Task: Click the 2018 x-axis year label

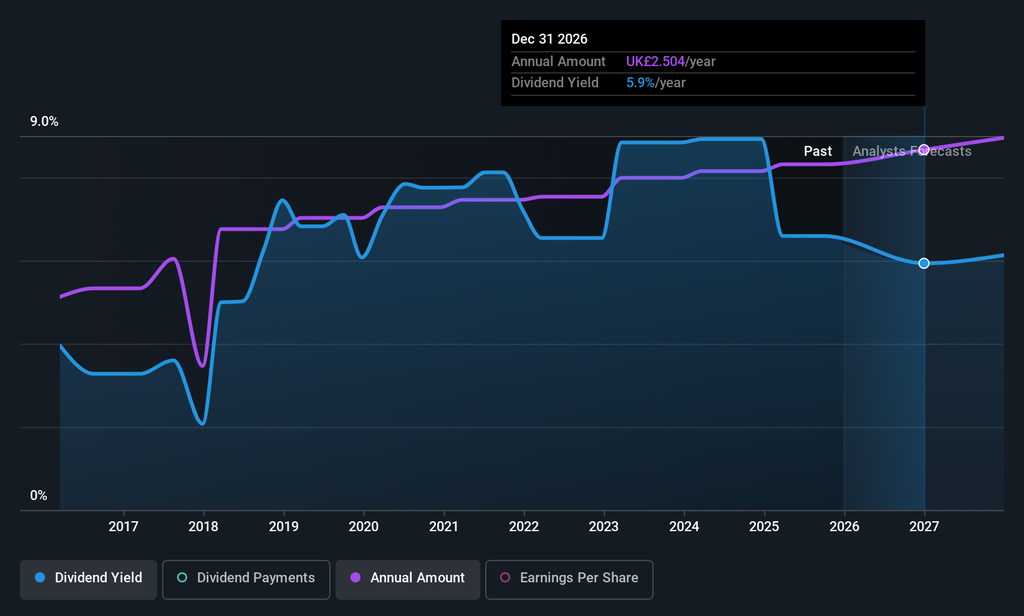Action: tap(203, 527)
